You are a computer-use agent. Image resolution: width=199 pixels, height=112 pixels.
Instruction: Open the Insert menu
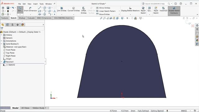35,4
